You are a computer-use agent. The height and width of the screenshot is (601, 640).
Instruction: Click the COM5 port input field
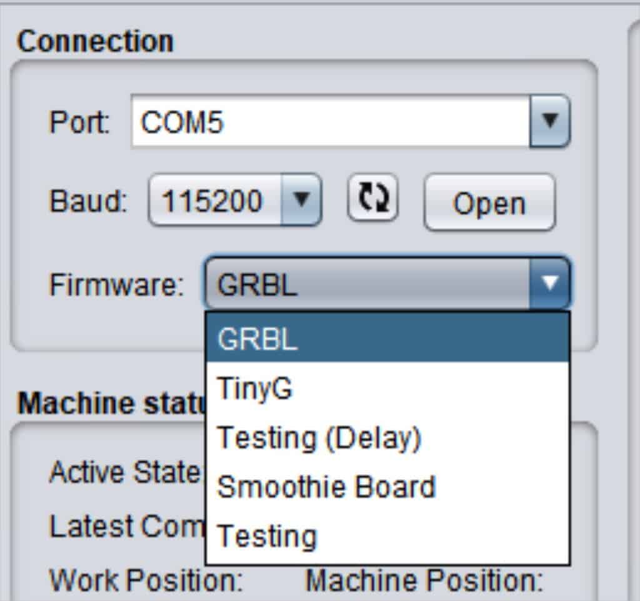[281, 123]
